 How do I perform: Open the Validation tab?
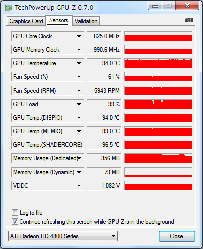point(86,21)
